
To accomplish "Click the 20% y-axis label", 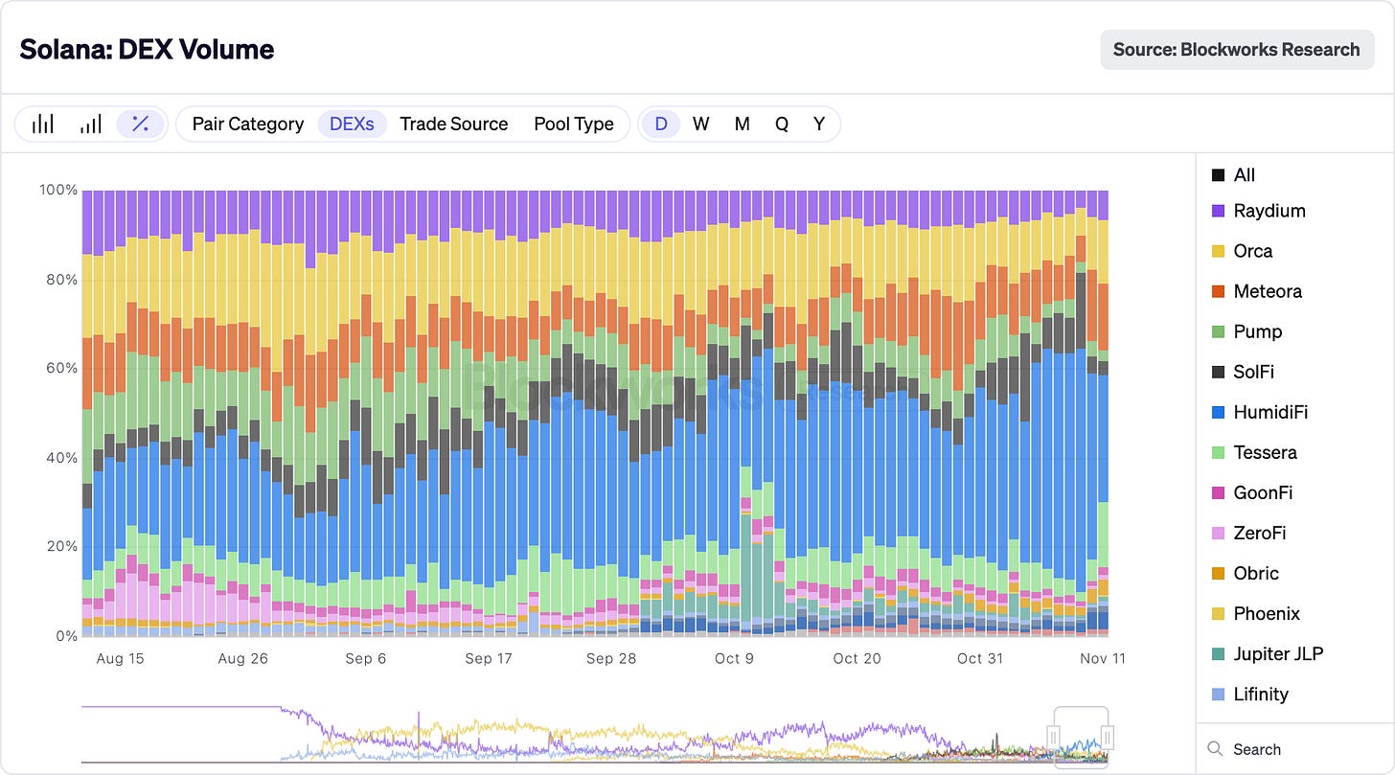I will 62,547.
